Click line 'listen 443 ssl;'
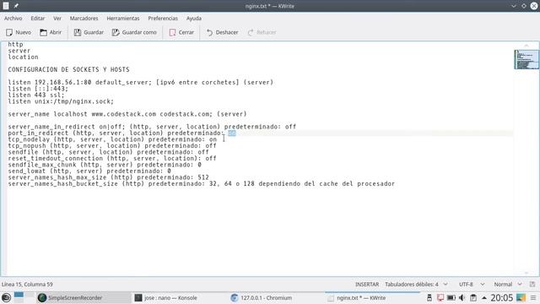The width and height of the screenshot is (540, 304). pos(35,95)
